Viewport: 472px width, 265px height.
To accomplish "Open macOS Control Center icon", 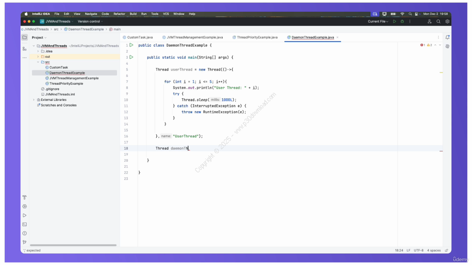I will 417,14.
